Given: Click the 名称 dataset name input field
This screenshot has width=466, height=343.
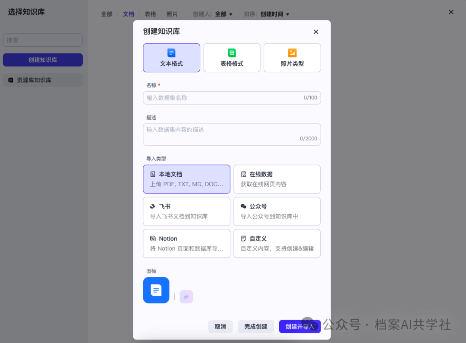Looking at the screenshot, I should point(232,98).
